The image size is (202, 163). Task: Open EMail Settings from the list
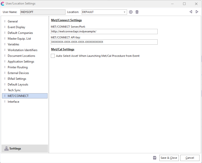(17, 79)
